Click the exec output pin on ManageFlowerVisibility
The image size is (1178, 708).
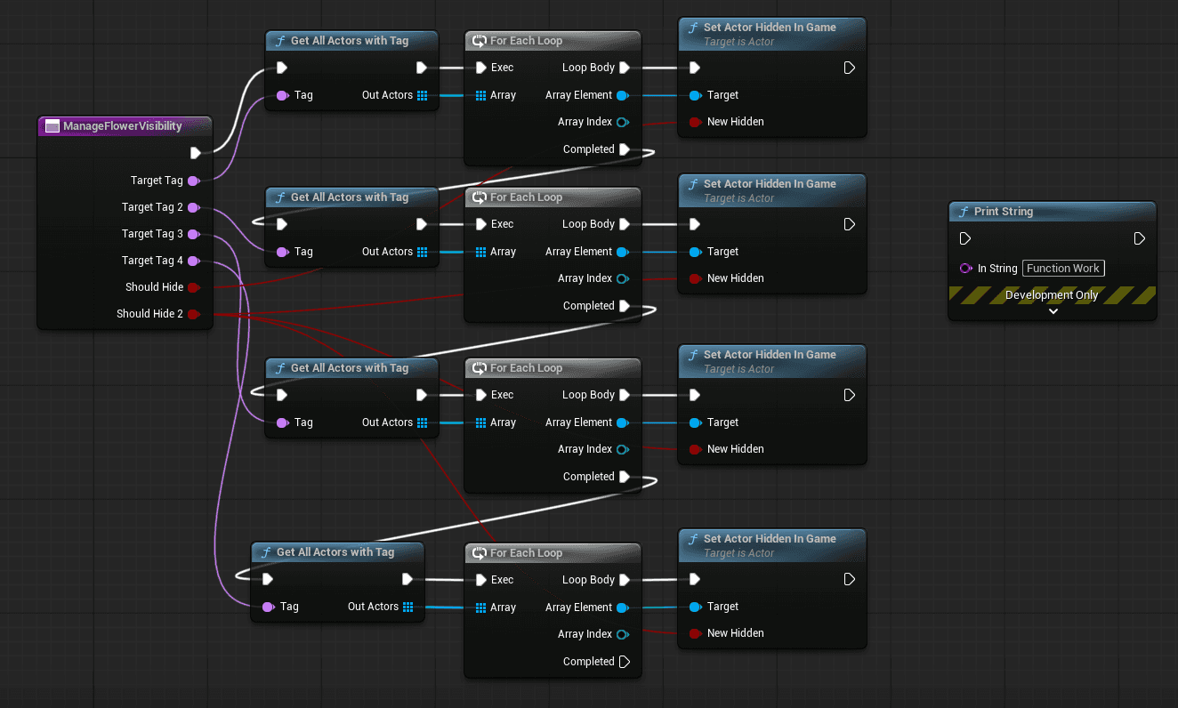click(x=194, y=153)
